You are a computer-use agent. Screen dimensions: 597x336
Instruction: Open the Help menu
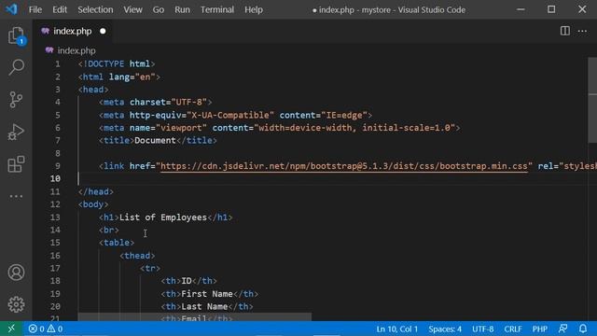(254, 9)
